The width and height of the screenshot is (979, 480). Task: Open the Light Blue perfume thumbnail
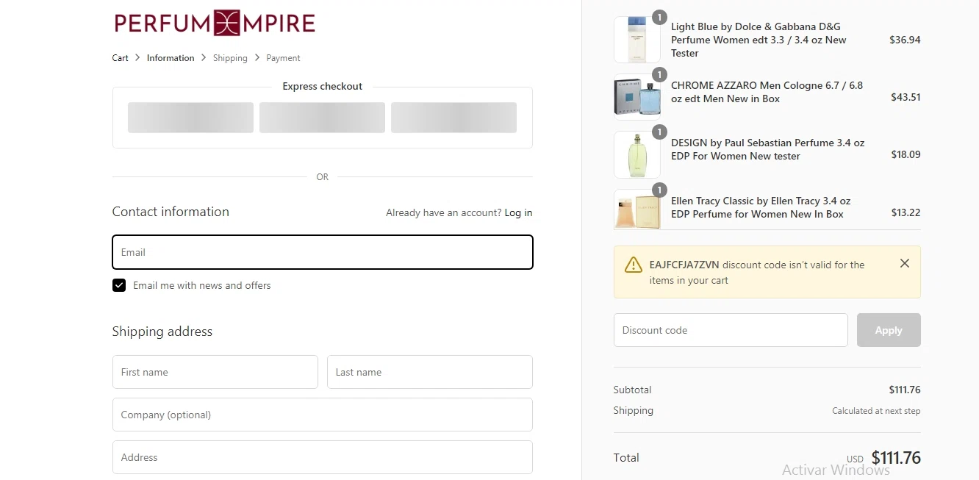tap(637, 40)
